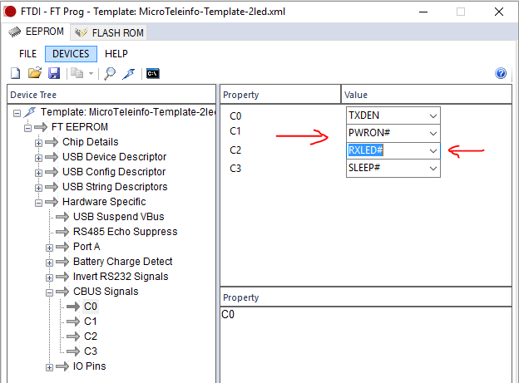Viewport: 519px width, 383px height.
Task: Click the USB Device Descriptor arrow icon
Action: (x=52, y=157)
